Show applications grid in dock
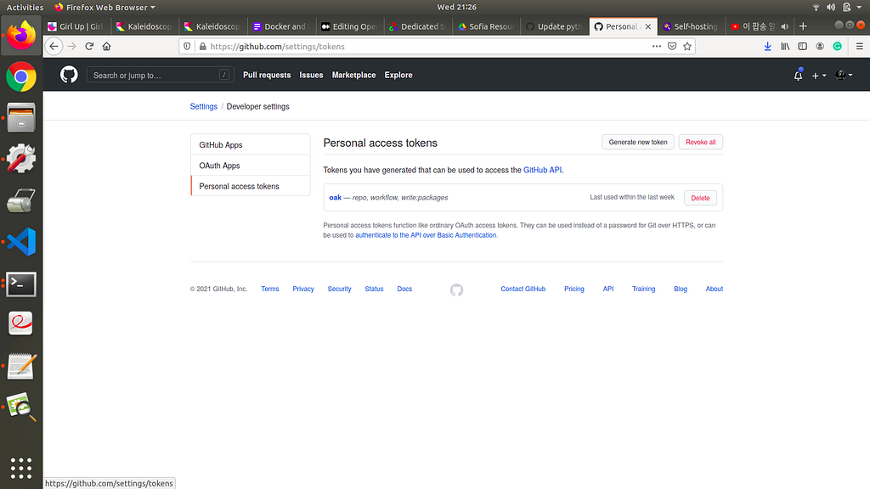This screenshot has height=489, width=870. pos(21,468)
